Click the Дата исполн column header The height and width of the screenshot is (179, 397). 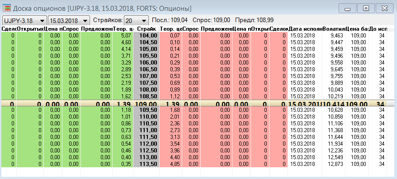click(x=305, y=29)
